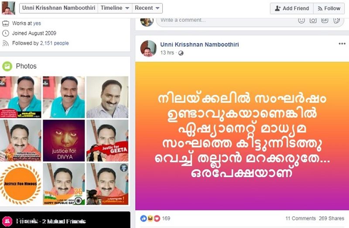Image resolution: width=349 pixels, height=228 pixels.
Task: Click the public globe privacy icon
Action: point(181,53)
